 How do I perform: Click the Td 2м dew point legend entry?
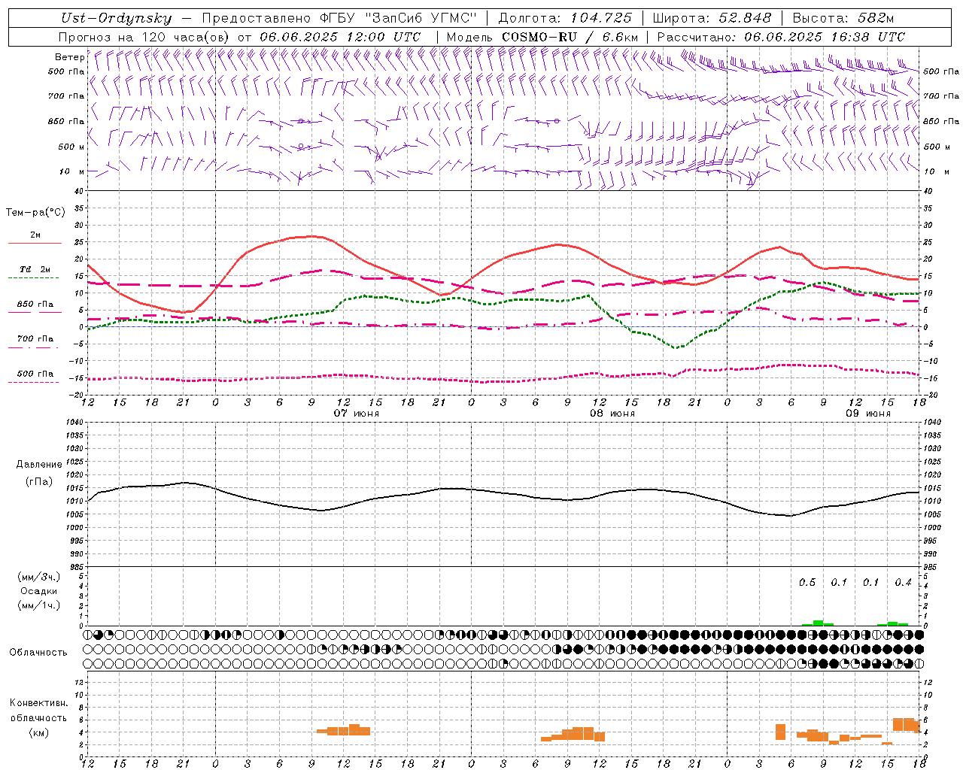point(35,269)
